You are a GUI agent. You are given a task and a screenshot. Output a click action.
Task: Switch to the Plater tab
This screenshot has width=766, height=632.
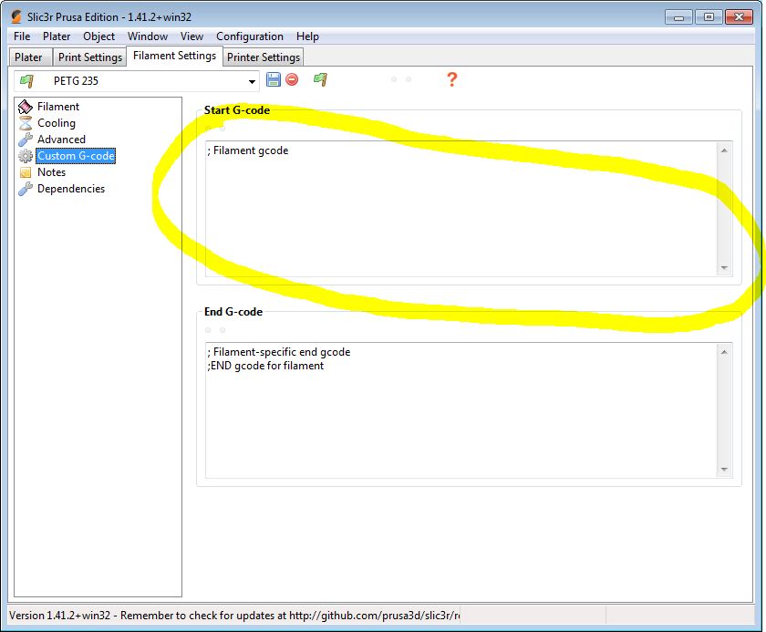(x=28, y=57)
